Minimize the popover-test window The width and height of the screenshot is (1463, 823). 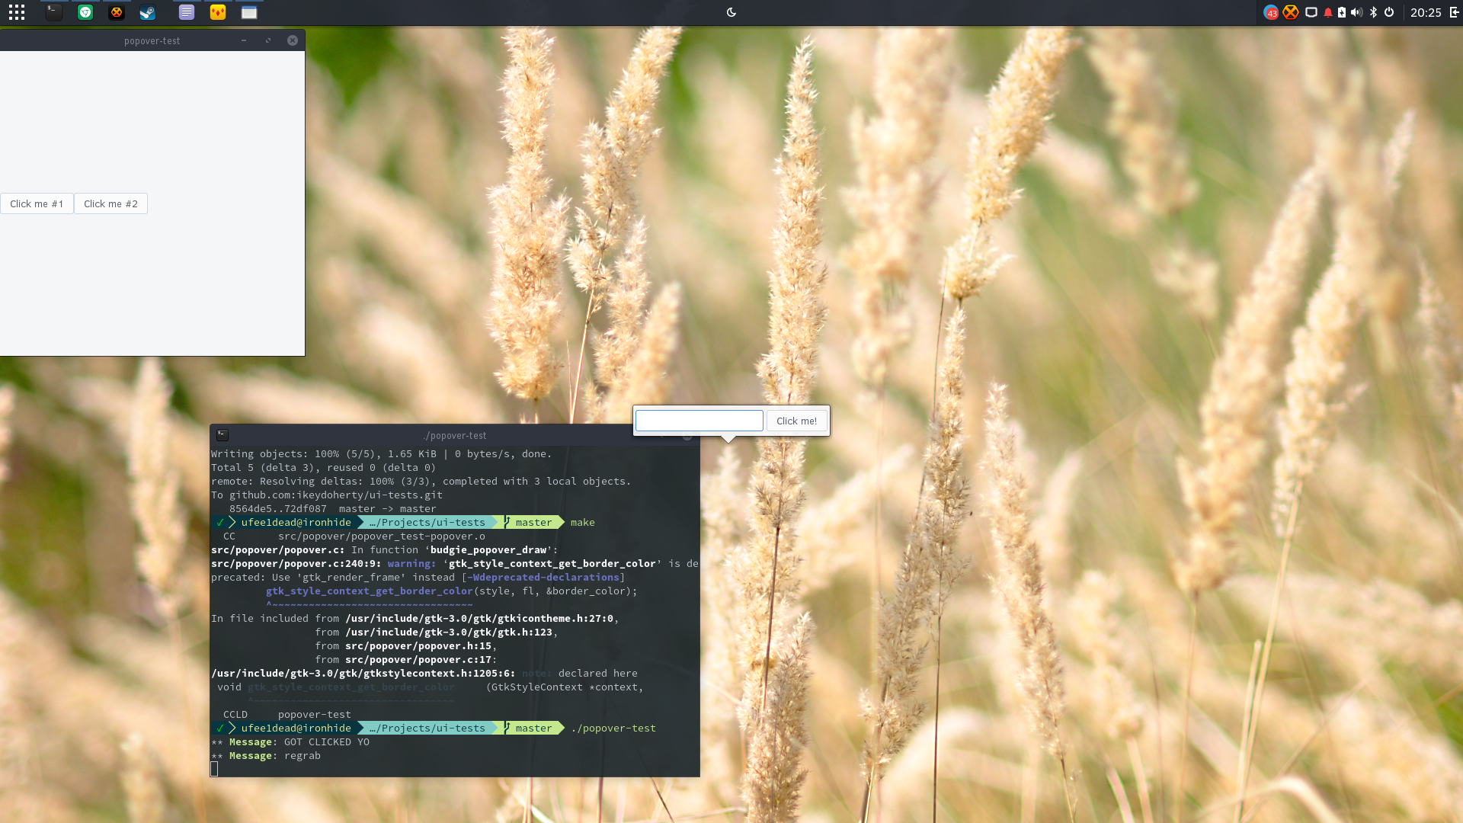[x=244, y=40]
